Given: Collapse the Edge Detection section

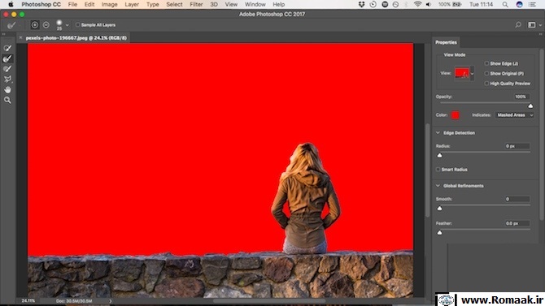Looking at the screenshot, I should pyautogui.click(x=438, y=133).
